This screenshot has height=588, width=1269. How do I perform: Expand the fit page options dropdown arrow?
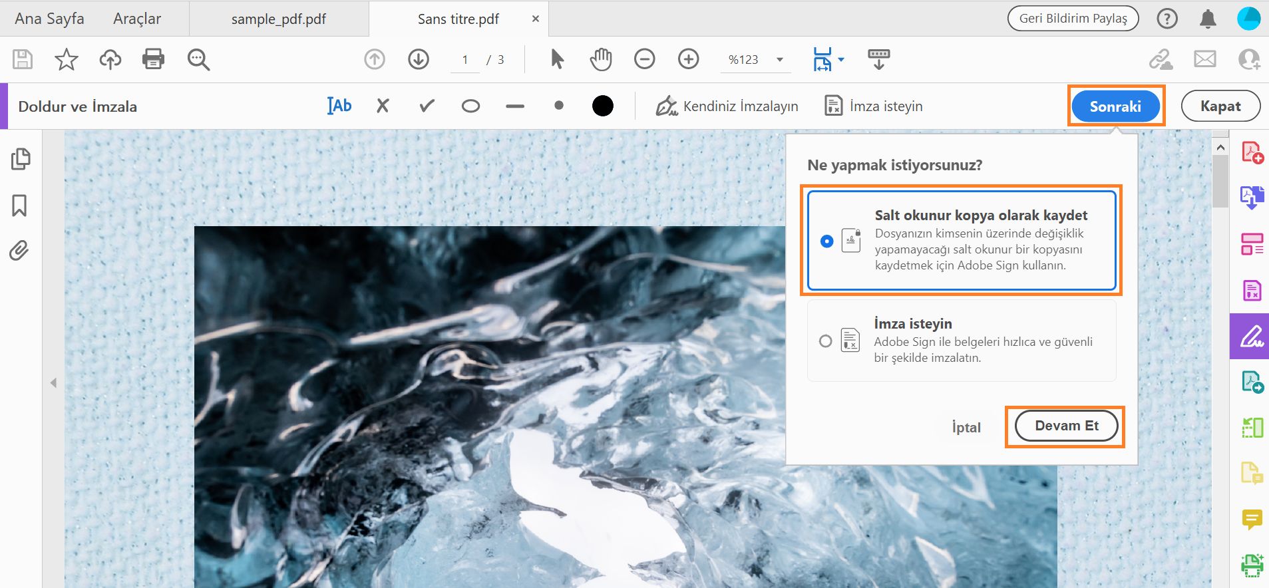pyautogui.click(x=841, y=60)
